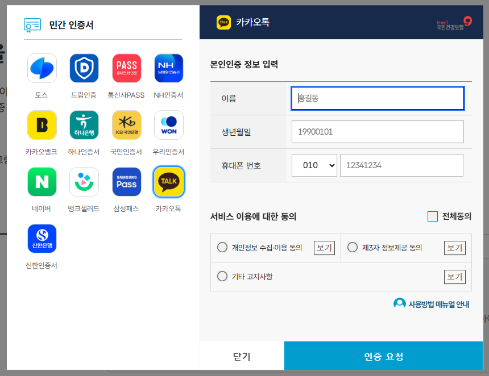Click the manual guide person icon
The height and width of the screenshot is (376, 489).
pos(400,304)
